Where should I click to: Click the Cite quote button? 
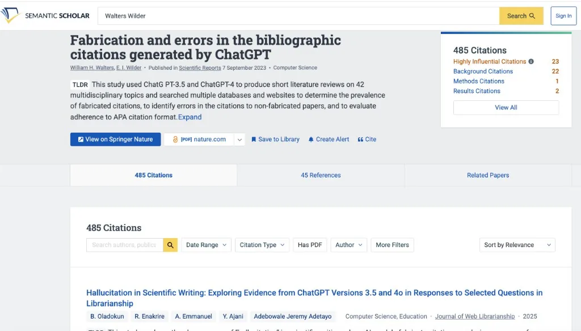pos(367,139)
